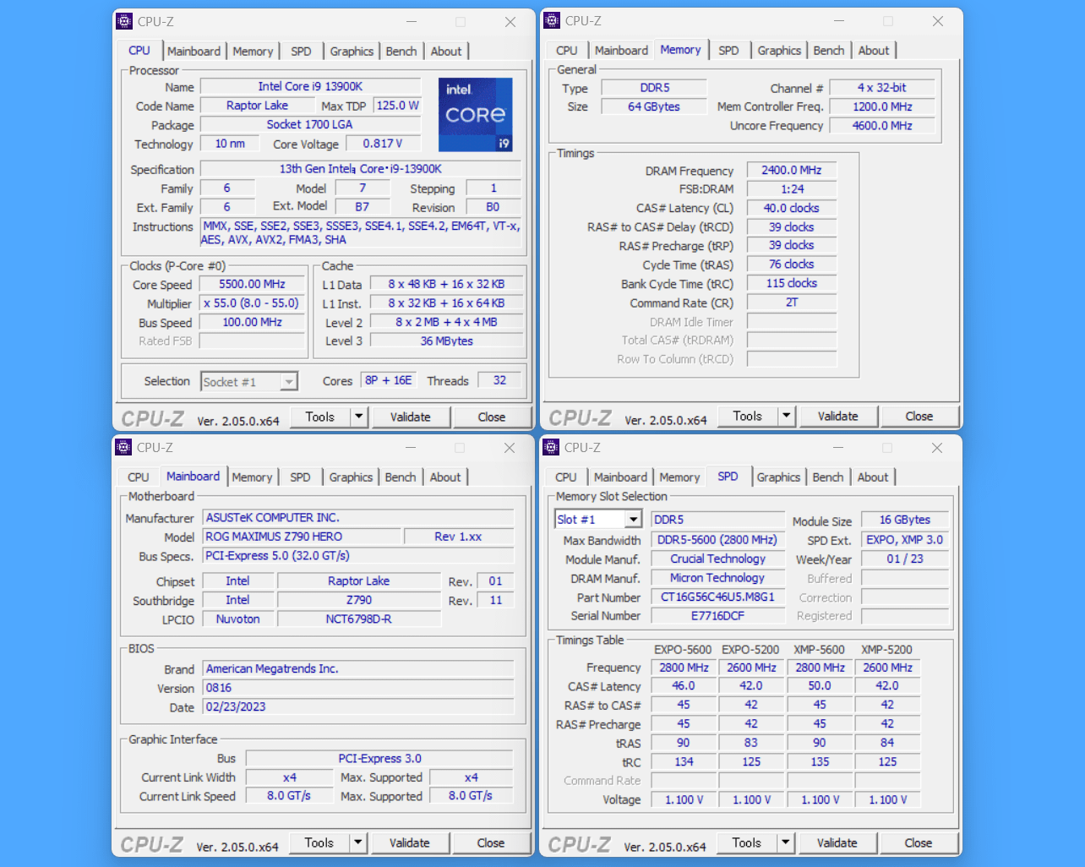This screenshot has width=1085, height=867.
Task: Click the CPU instructions list field
Action: pos(361,232)
